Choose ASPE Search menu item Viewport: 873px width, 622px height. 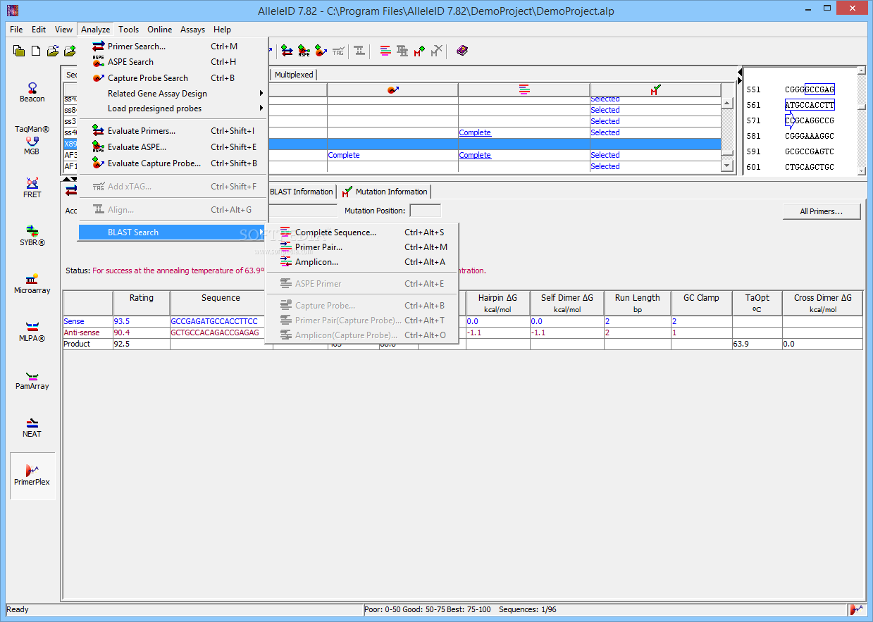(173, 62)
